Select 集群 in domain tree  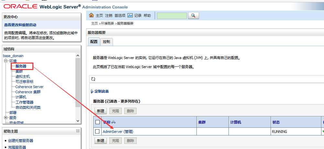tap(19, 71)
